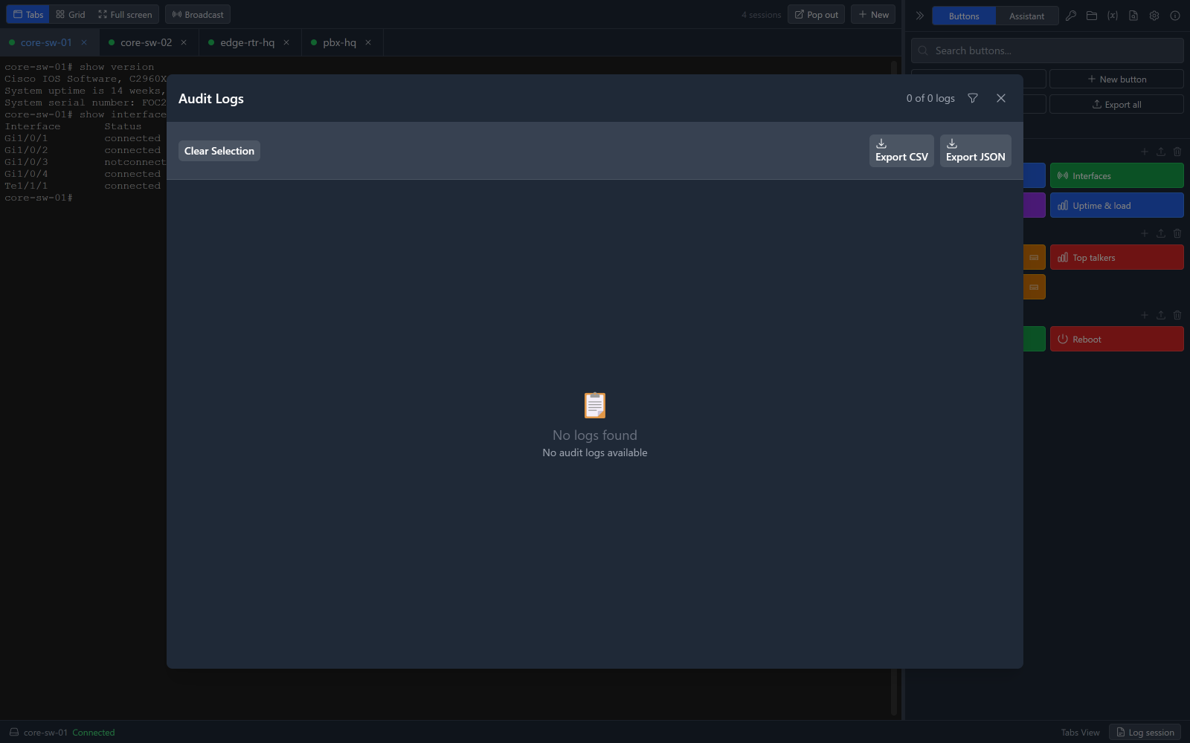Close the core-sw-01 tab
The height and width of the screenshot is (743, 1190).
[84, 42]
